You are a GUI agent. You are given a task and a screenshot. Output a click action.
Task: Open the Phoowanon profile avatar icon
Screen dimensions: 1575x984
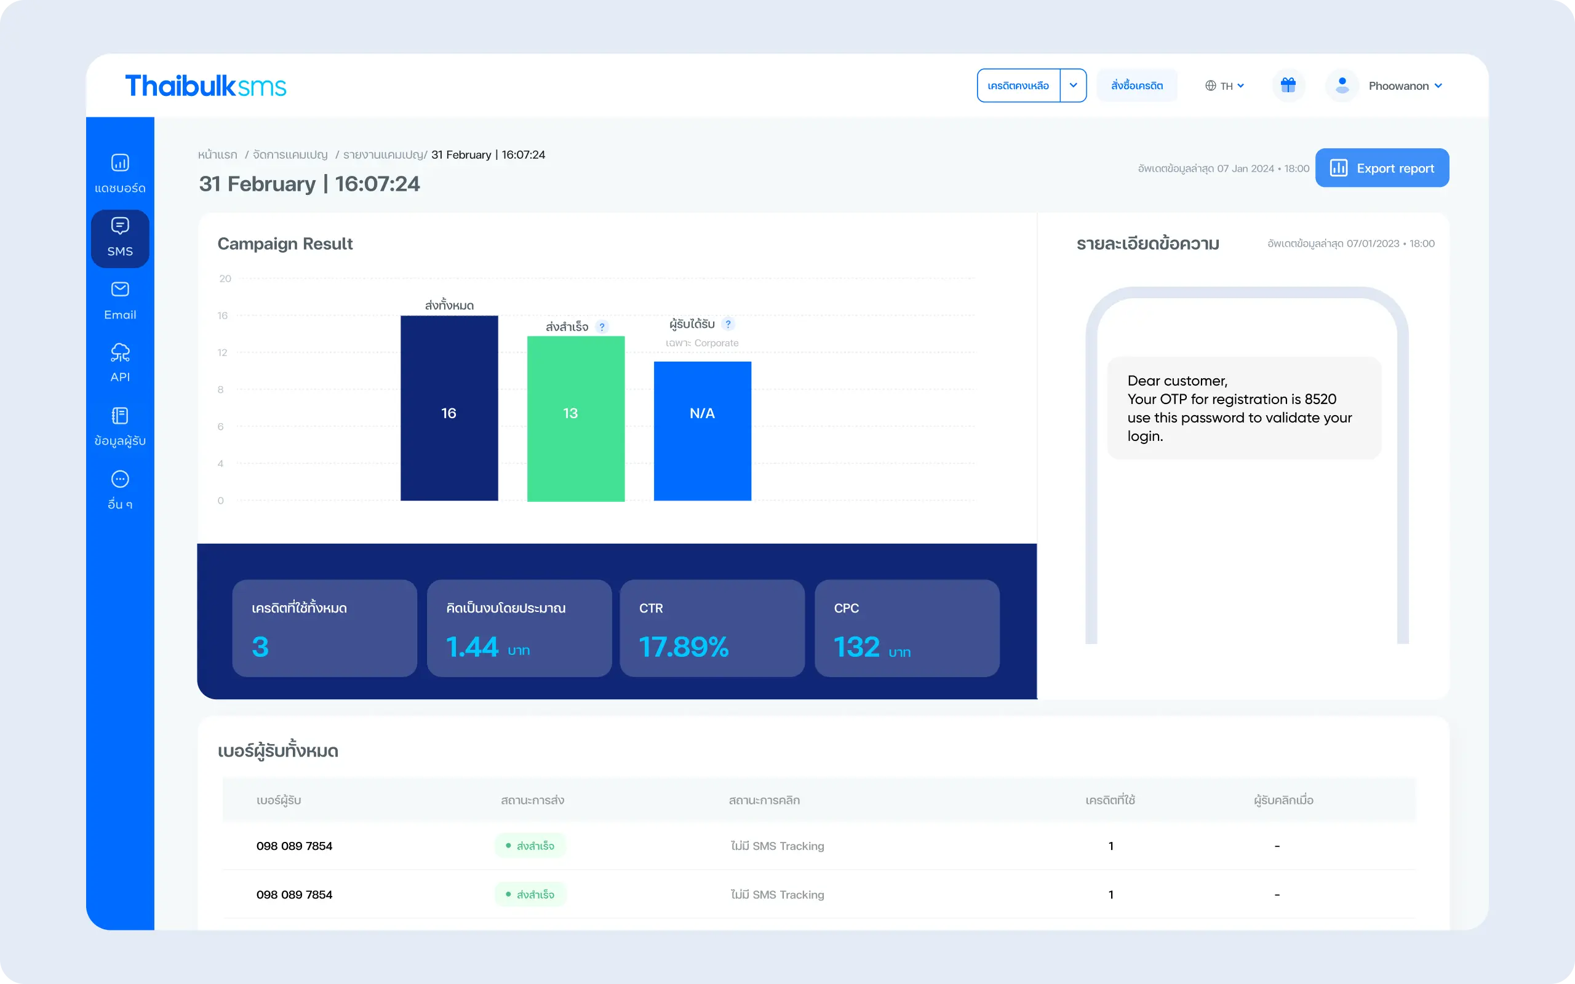coord(1342,85)
